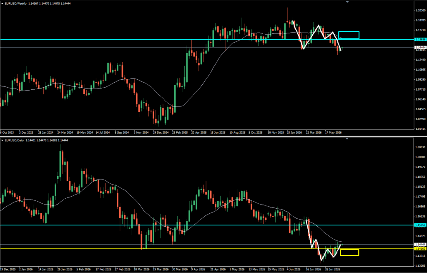Click the 1.04565 price scale label
The width and height of the screenshot is (427, 273).
pyautogui.click(x=420, y=109)
